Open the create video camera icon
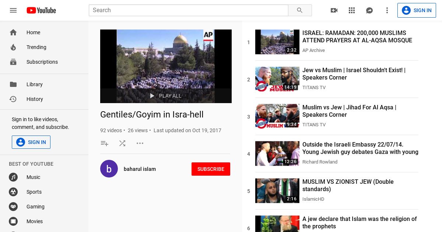The width and height of the screenshot is (442, 232). click(334, 10)
